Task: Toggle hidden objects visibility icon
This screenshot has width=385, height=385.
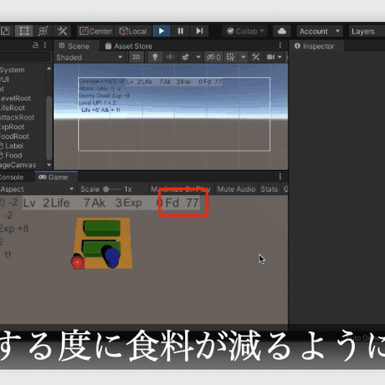Action: [213, 58]
